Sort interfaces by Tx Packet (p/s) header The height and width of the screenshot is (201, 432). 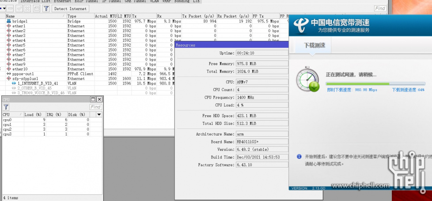coord(199,16)
